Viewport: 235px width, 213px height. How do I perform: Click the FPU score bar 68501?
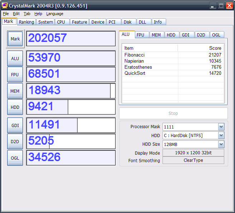click(71, 74)
